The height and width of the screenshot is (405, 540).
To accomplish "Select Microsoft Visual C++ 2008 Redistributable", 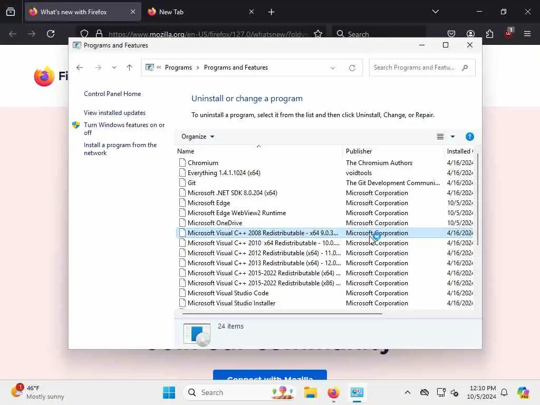I will point(325,233).
